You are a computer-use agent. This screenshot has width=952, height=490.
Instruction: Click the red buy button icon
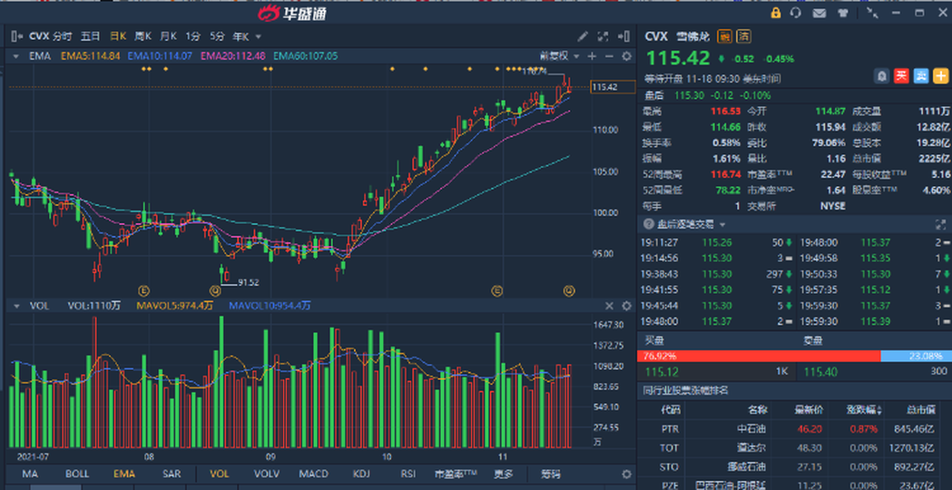(x=901, y=75)
